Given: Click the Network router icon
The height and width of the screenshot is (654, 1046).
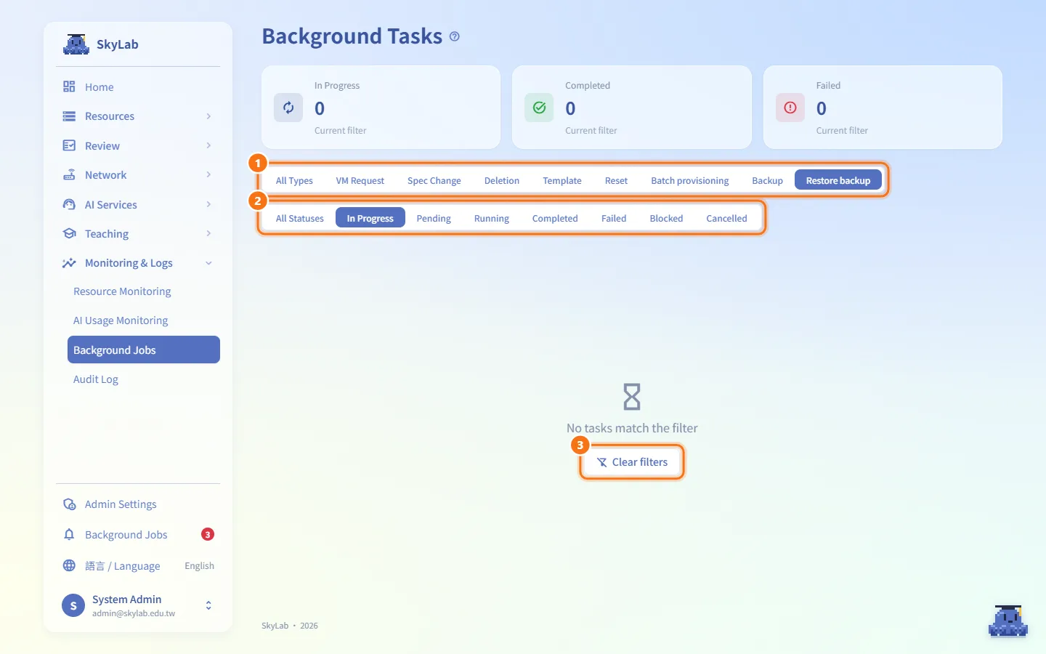Looking at the screenshot, I should [69, 175].
